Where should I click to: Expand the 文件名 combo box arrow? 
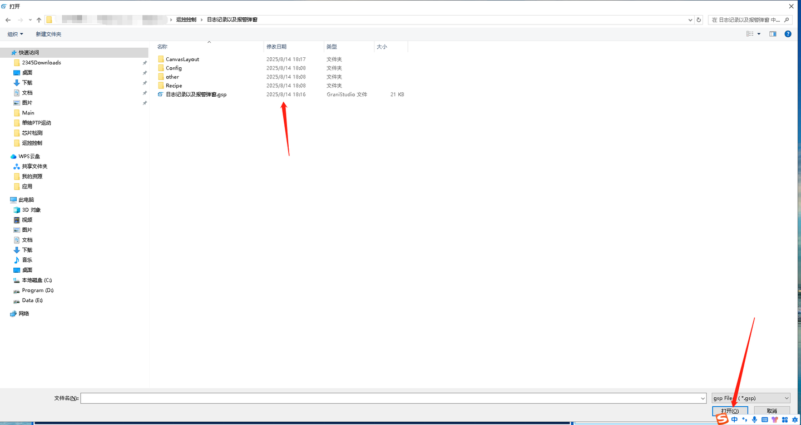pyautogui.click(x=703, y=398)
